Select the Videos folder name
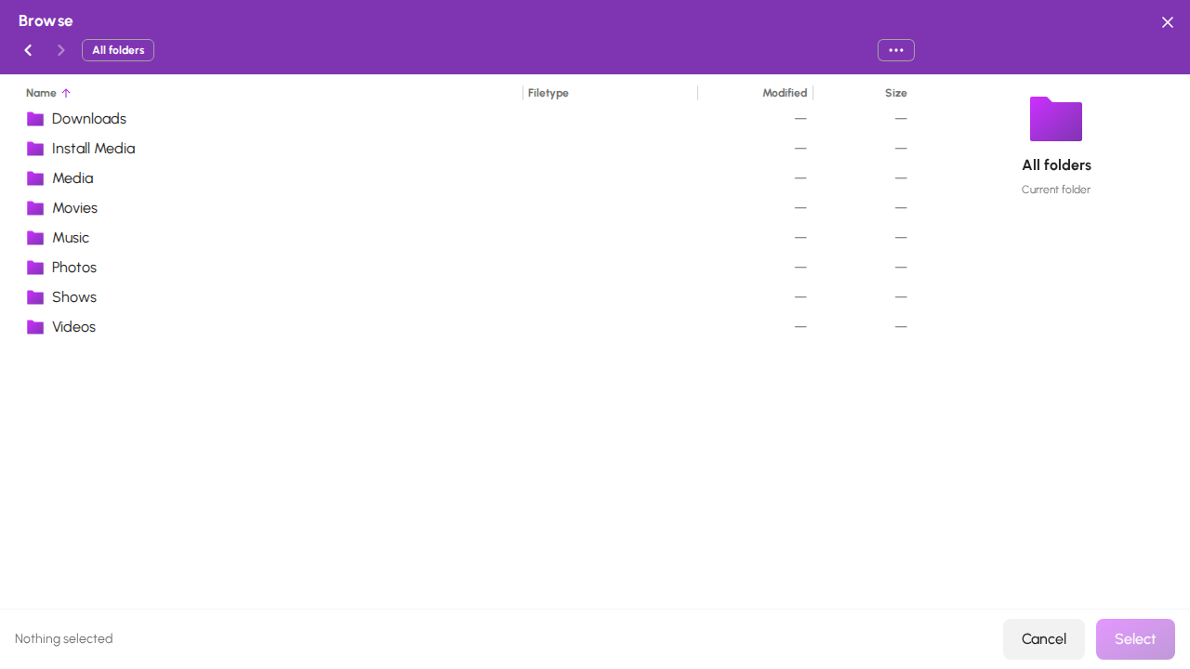Viewport: 1190px width, 669px height. tap(73, 327)
